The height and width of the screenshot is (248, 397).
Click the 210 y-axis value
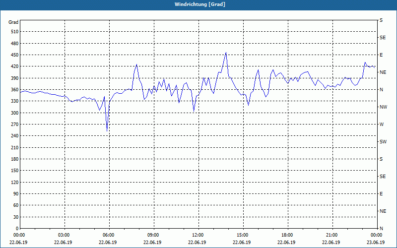click(x=14, y=147)
